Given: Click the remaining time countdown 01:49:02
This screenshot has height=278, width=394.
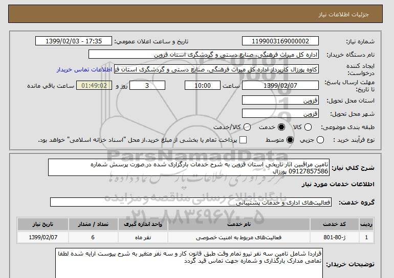Looking at the screenshot, I should coord(94,85).
